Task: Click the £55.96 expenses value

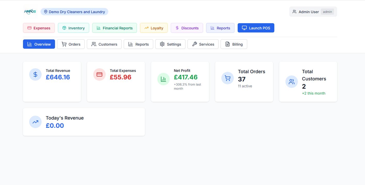Action: [121, 77]
